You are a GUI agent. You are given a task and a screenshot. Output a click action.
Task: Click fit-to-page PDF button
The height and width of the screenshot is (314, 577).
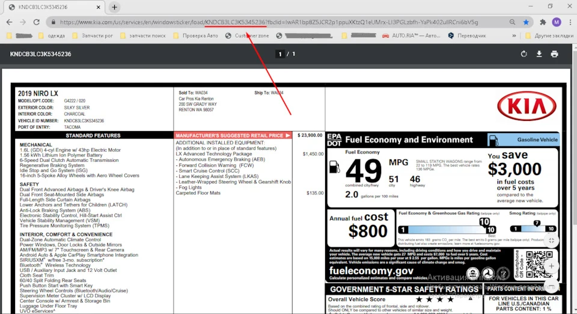tap(551, 241)
